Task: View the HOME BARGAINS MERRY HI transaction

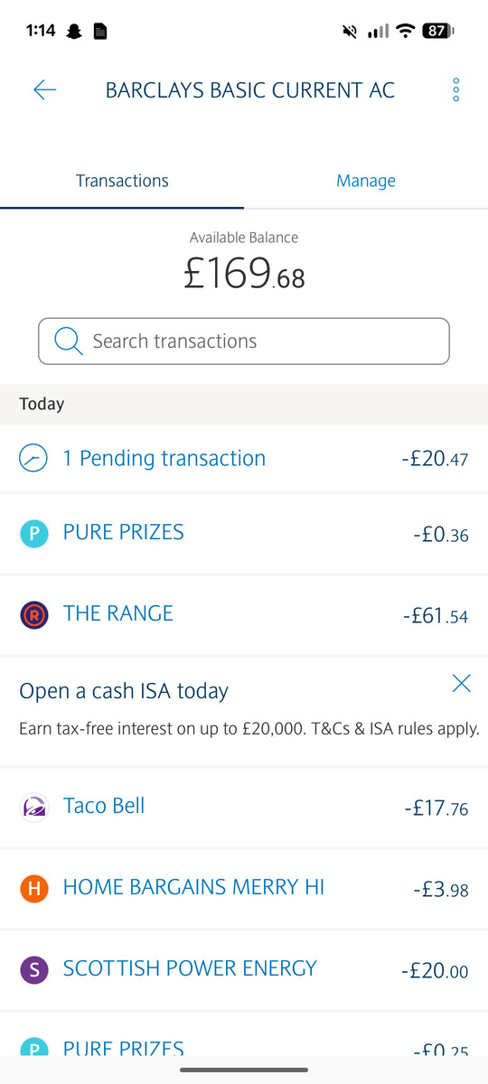Action: coord(244,889)
